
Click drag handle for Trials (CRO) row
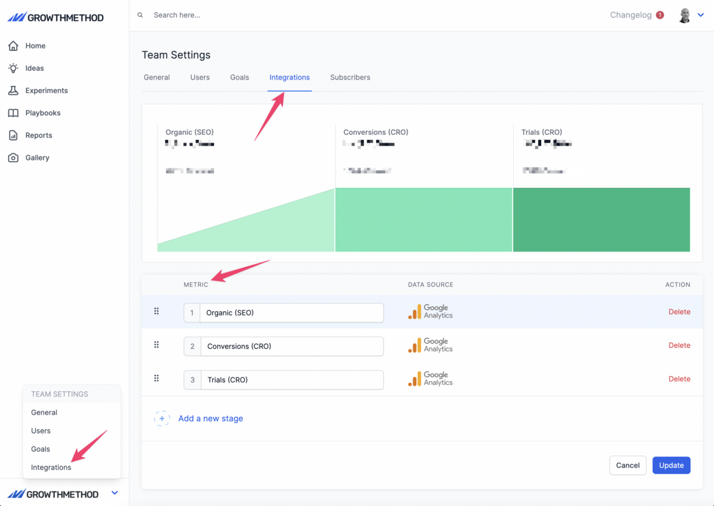coord(156,378)
